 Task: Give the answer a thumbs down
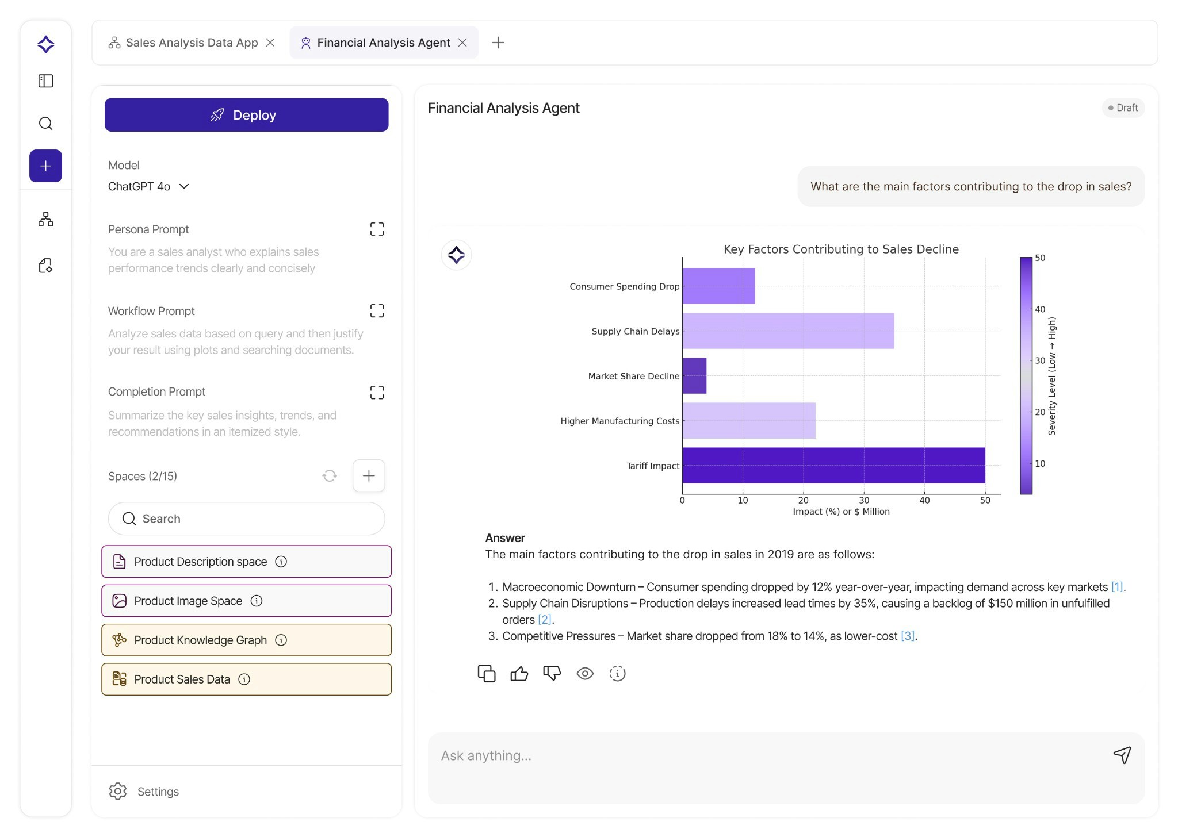pyautogui.click(x=552, y=673)
